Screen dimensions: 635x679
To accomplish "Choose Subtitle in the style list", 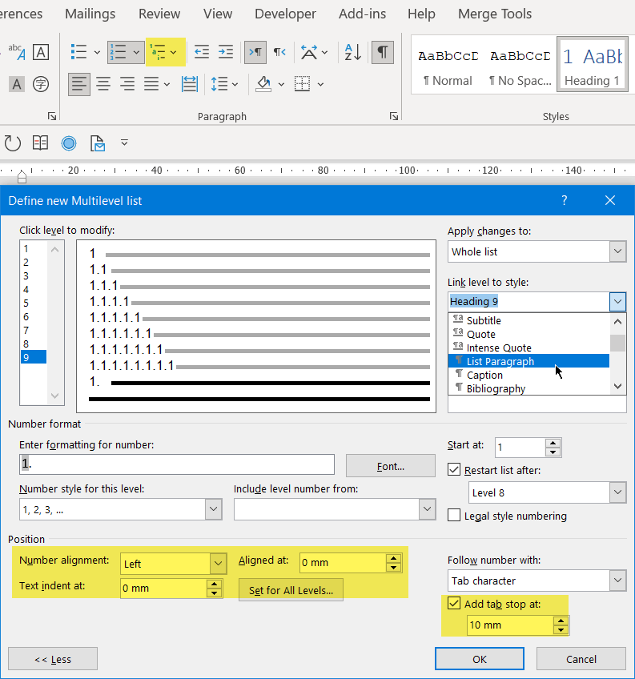I will tap(528, 320).
